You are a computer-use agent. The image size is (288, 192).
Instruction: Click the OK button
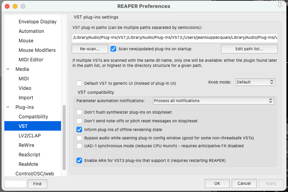(217, 183)
